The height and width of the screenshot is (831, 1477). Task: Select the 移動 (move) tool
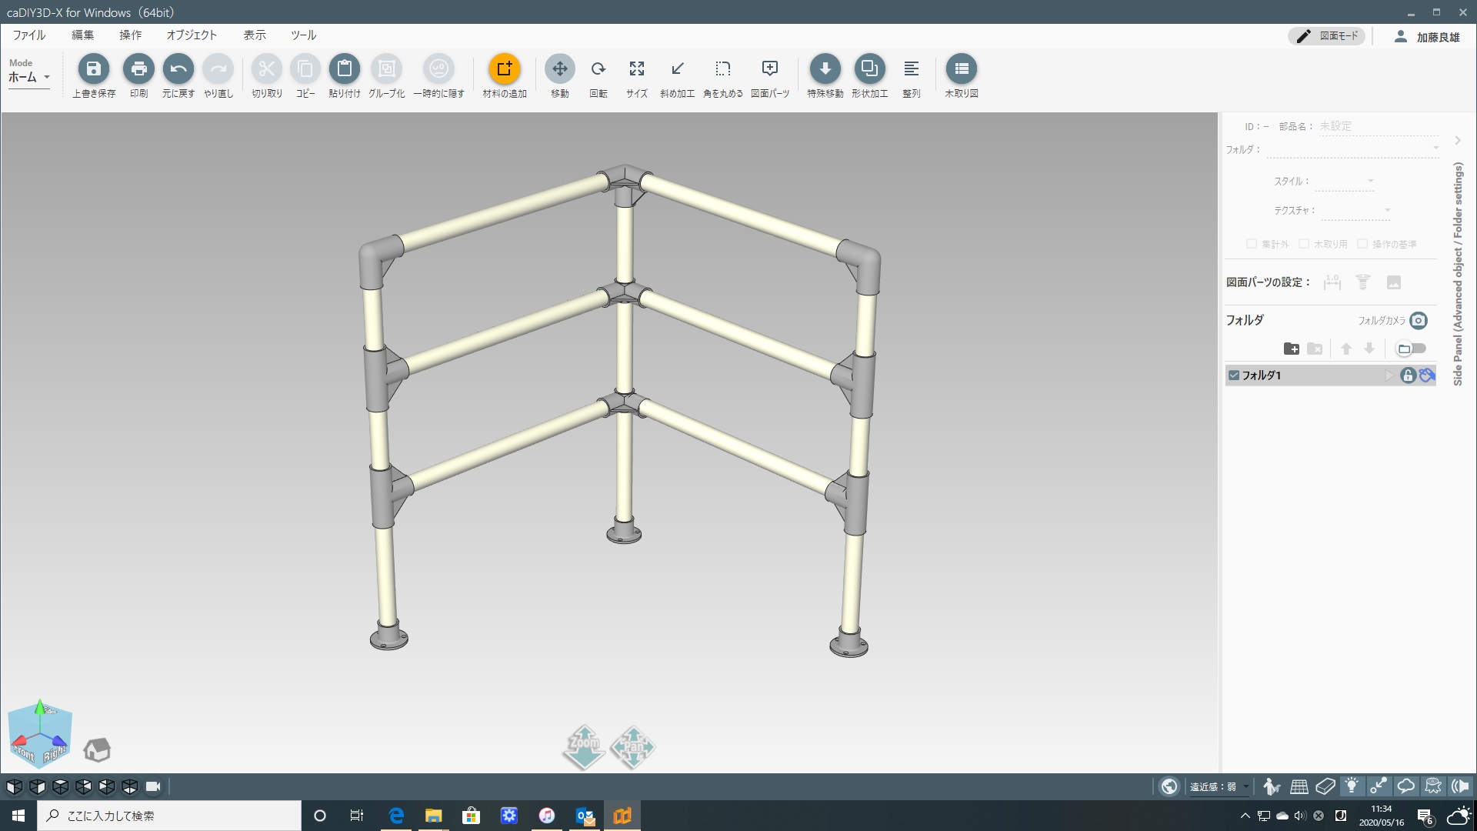[x=559, y=69]
